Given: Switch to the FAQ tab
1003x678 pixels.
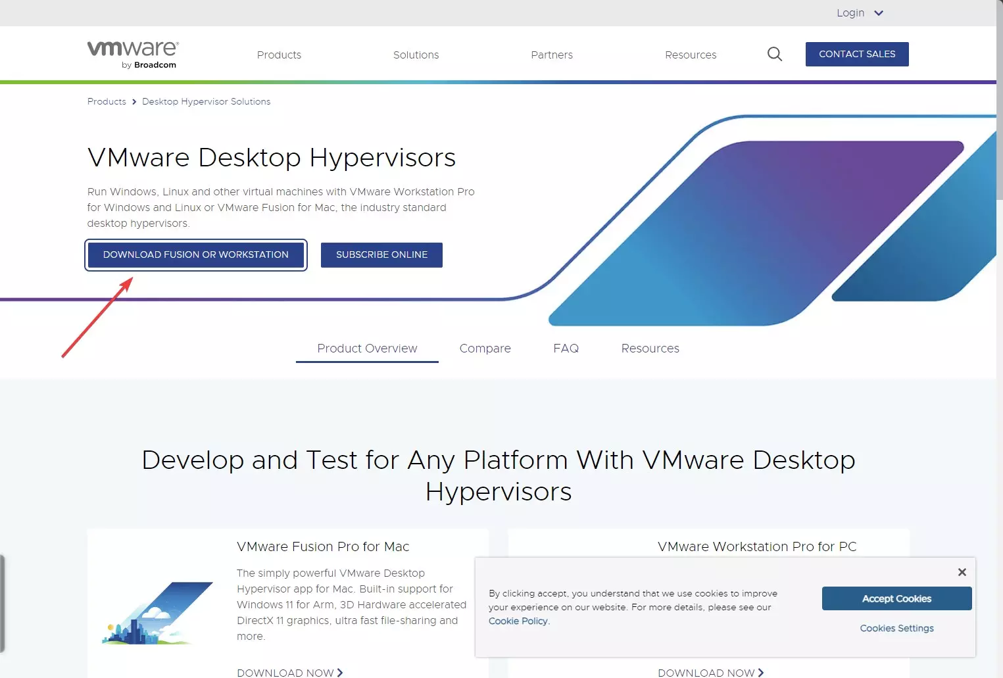Looking at the screenshot, I should [566, 348].
